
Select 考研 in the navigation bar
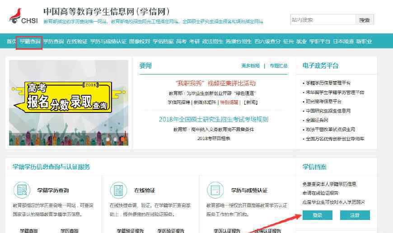194,42
